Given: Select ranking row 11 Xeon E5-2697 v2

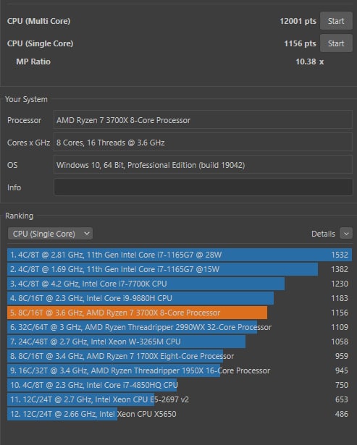Looking at the screenshot, I should (180, 399).
